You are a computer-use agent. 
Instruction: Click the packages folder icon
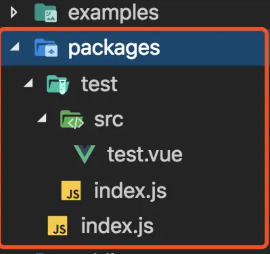(46, 49)
